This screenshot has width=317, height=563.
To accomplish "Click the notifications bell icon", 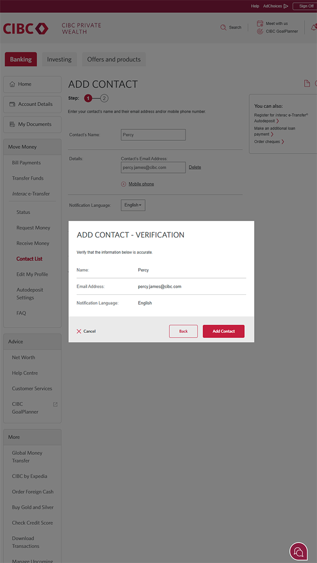I will [x=314, y=27].
